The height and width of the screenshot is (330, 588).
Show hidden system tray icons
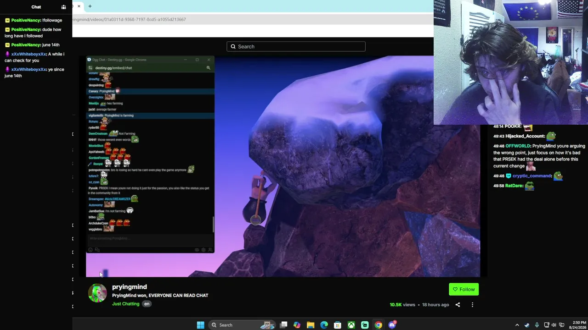click(x=517, y=325)
